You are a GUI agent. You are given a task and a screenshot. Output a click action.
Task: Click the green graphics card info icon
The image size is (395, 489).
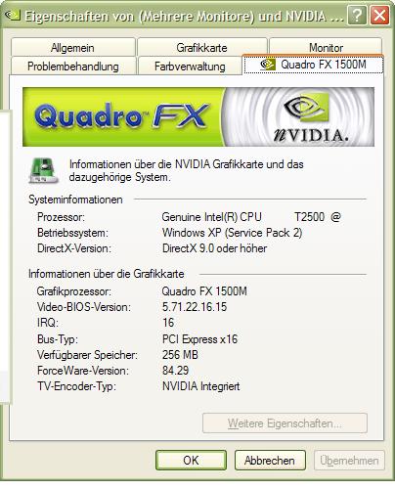[43, 170]
